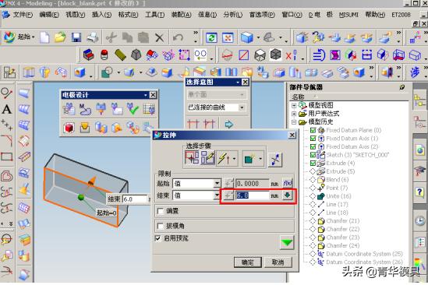
Task: Click the f(x) expression icon beside 起始 value
Action: (x=288, y=183)
